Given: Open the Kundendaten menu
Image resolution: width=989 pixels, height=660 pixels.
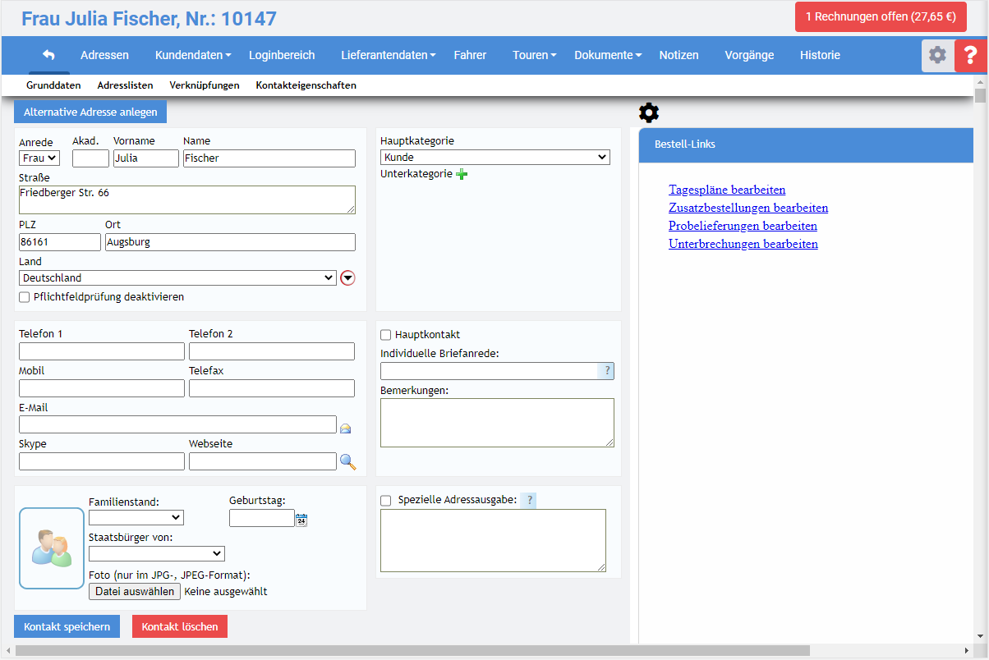Looking at the screenshot, I should (193, 55).
